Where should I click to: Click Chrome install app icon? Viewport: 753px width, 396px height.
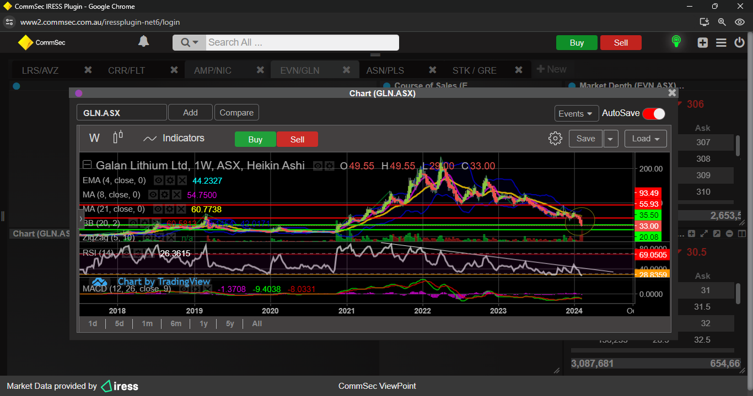point(704,22)
